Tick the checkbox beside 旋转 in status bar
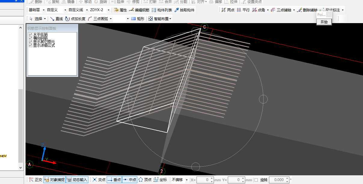This screenshot has height=184, width=363. coord(256,180)
